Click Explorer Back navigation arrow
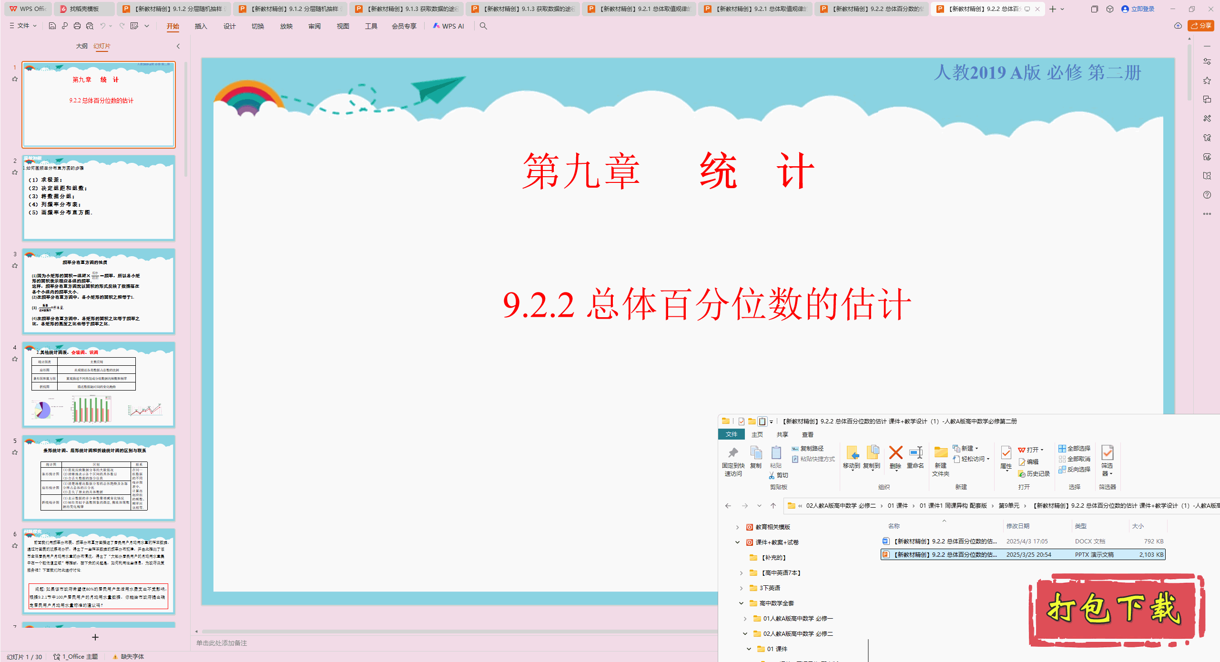Viewport: 1220px width, 662px height. (x=728, y=506)
